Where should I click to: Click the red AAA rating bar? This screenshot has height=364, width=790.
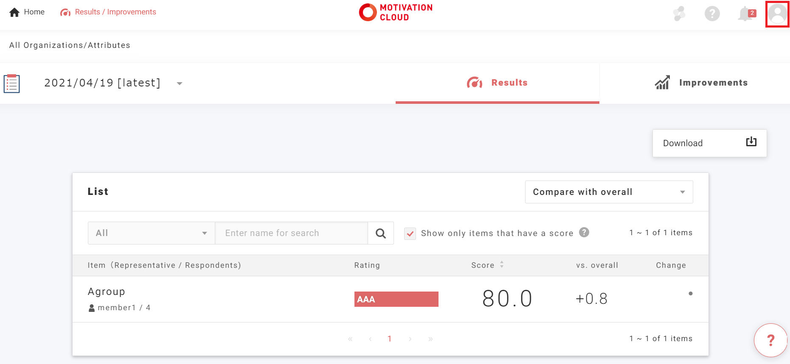396,299
